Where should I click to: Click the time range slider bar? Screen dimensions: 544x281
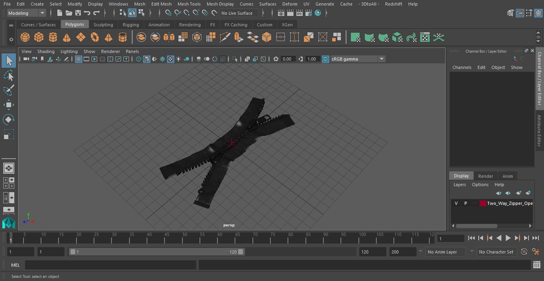pos(157,252)
